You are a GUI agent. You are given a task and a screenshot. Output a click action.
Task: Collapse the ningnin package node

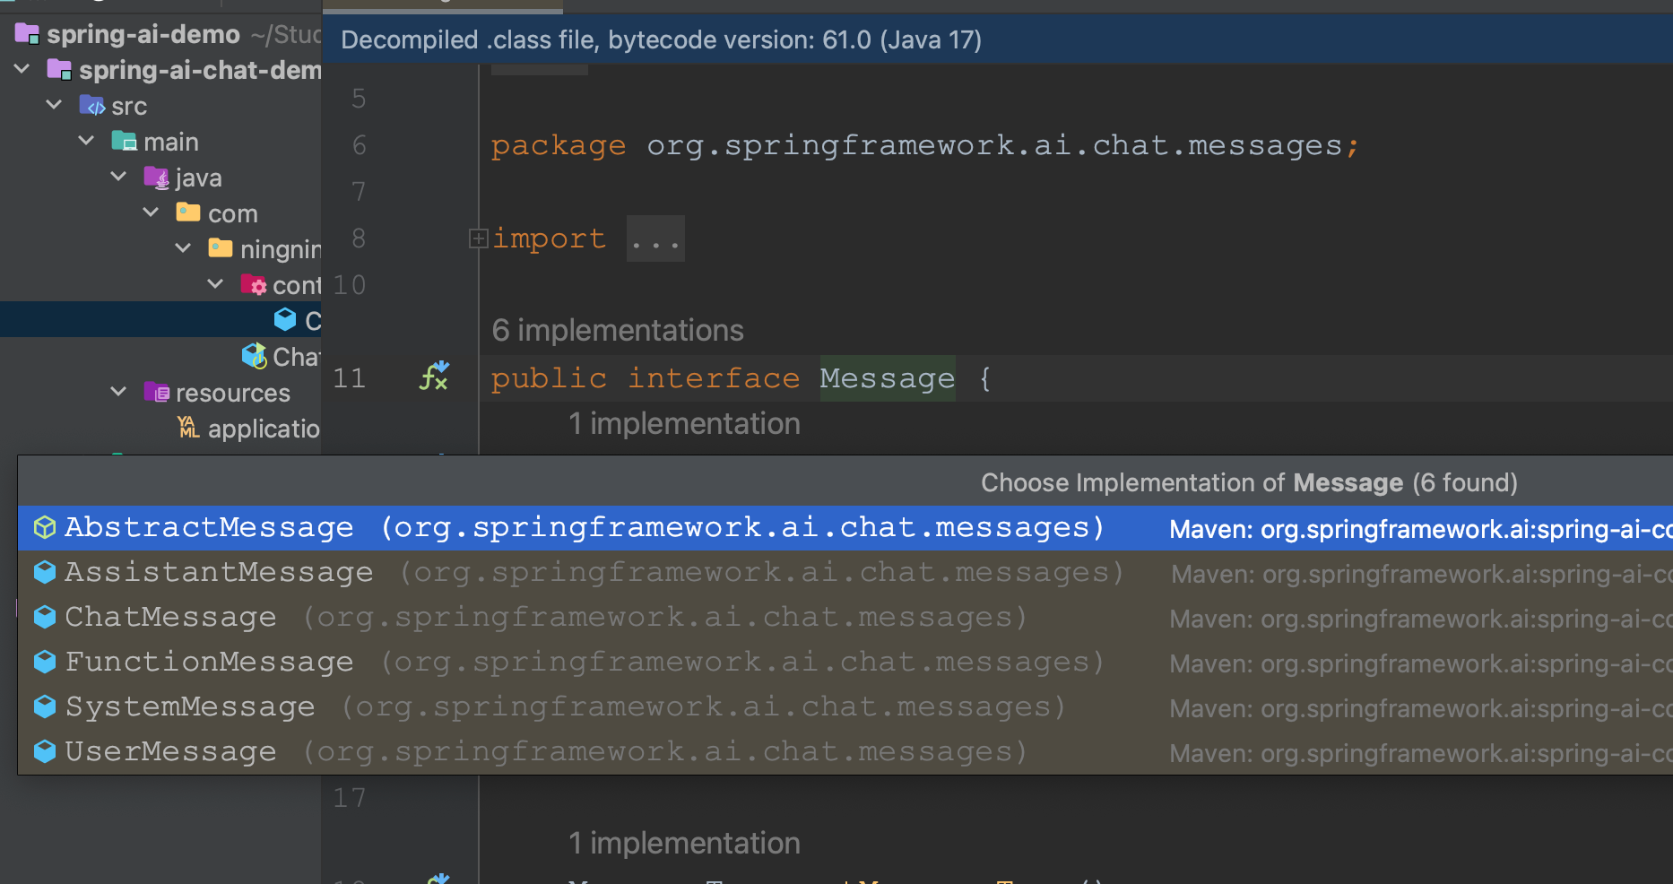pyautogui.click(x=184, y=248)
